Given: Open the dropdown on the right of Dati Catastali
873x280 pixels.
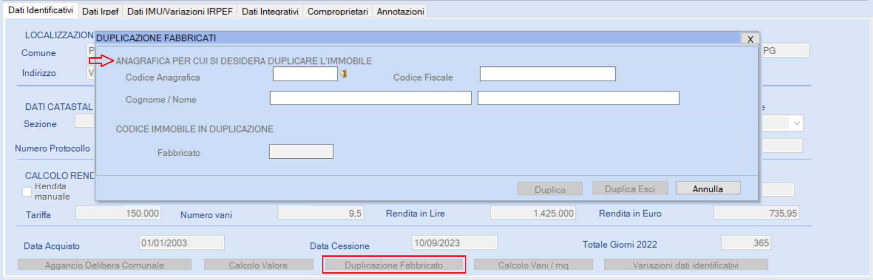Looking at the screenshot, I should [797, 123].
